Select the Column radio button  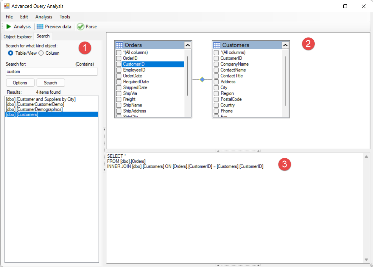tap(41, 53)
